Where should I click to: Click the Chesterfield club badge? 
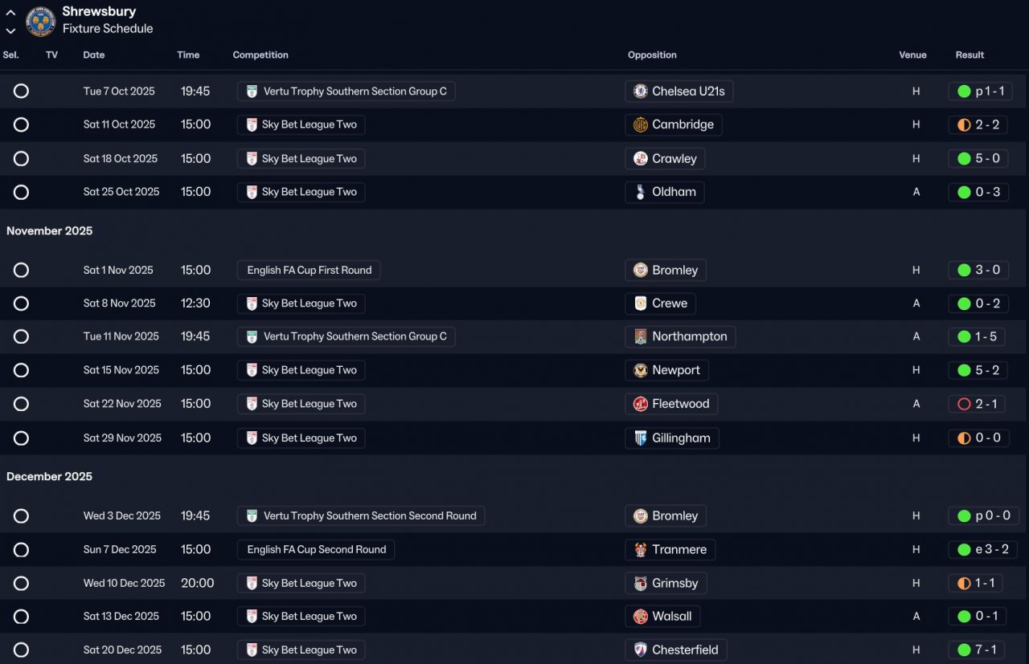[x=641, y=650]
